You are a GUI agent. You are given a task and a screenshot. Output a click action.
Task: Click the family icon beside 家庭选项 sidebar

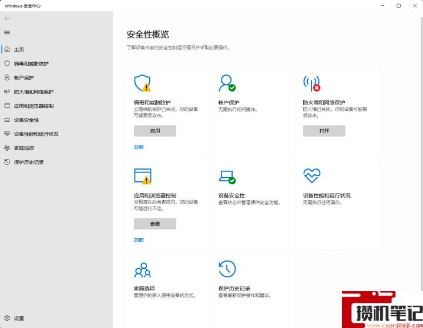[x=7, y=148]
